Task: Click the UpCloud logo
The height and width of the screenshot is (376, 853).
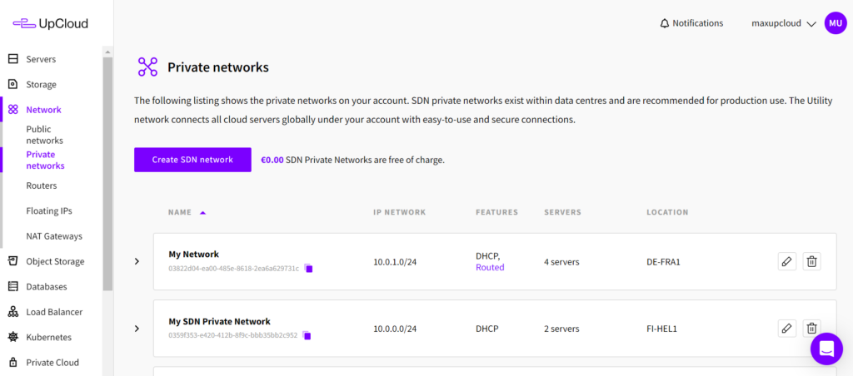Action: coord(50,24)
